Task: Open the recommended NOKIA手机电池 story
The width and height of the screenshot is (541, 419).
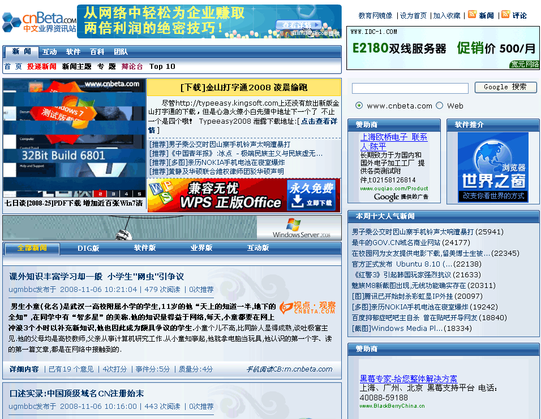Action: (x=217, y=162)
